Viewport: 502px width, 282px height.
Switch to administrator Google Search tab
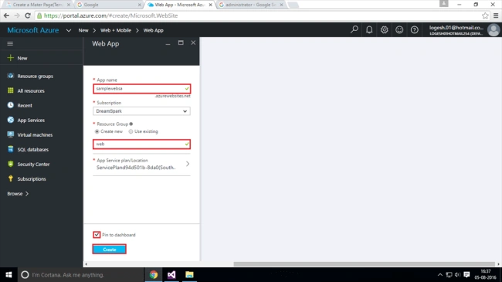(251, 5)
